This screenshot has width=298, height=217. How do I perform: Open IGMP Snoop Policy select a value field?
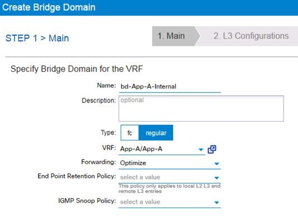click(x=170, y=202)
